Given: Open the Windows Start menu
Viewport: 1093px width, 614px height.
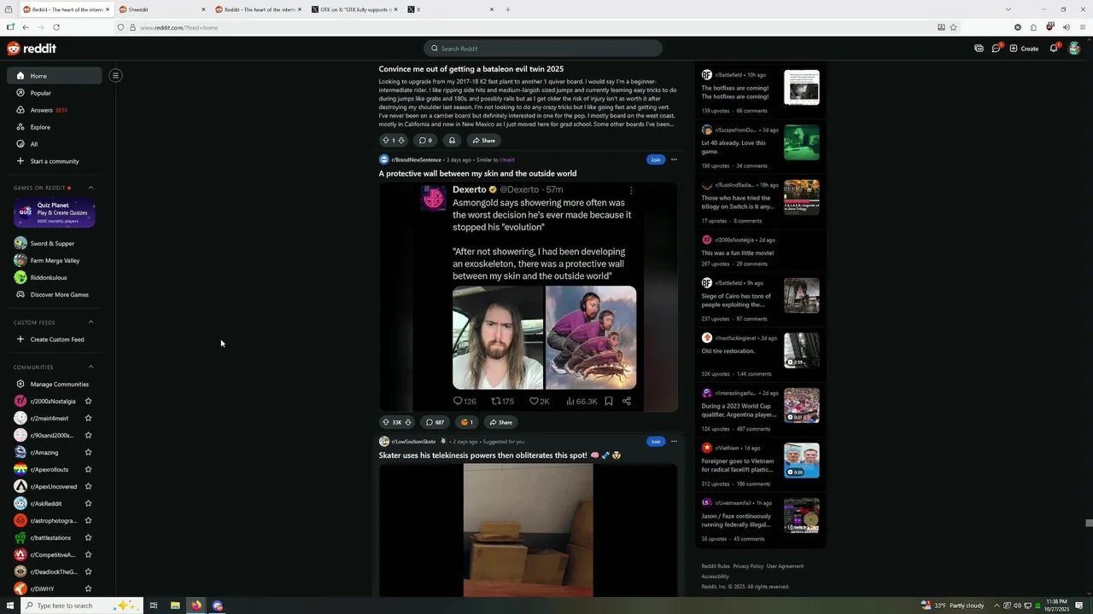Looking at the screenshot, I should (x=10, y=605).
